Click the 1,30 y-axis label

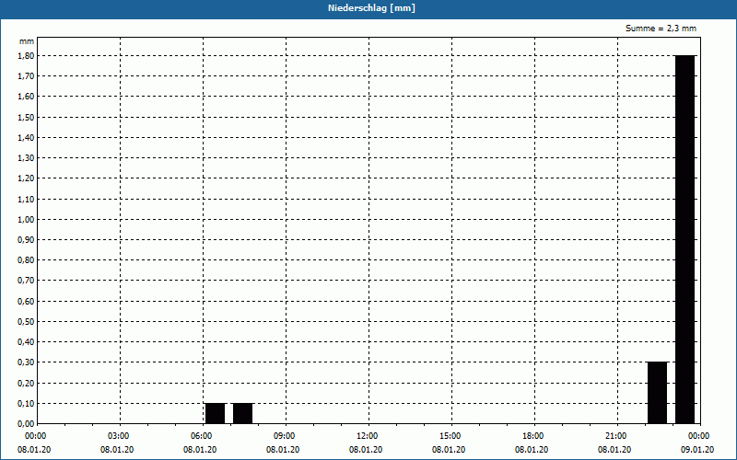tap(26, 158)
